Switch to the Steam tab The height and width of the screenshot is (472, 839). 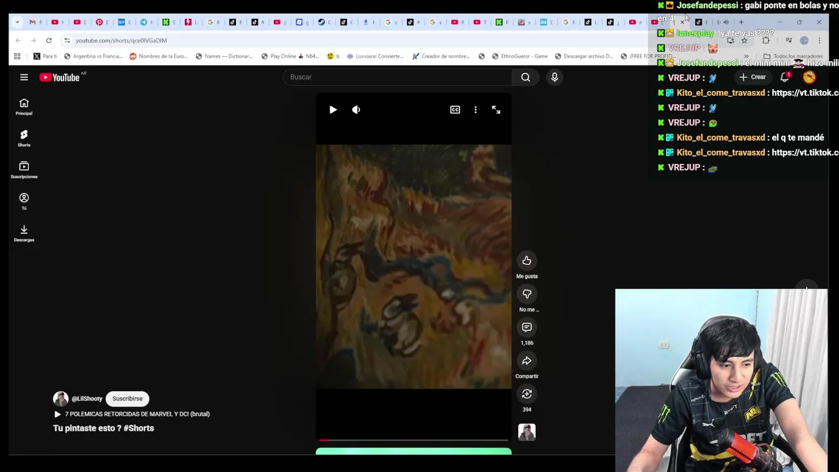323,22
